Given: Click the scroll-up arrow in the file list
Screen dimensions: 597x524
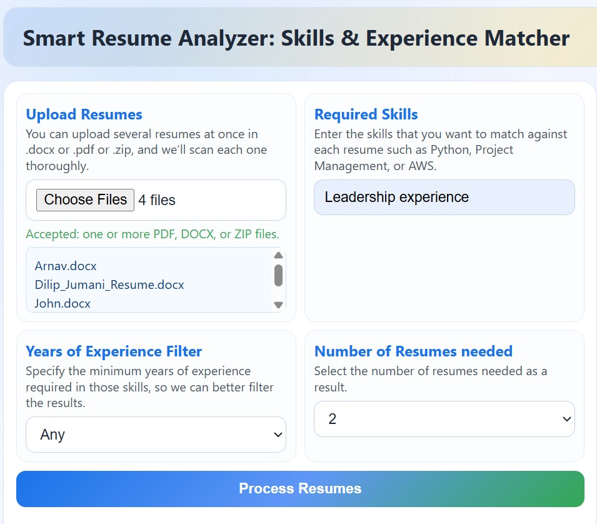Looking at the screenshot, I should point(278,255).
